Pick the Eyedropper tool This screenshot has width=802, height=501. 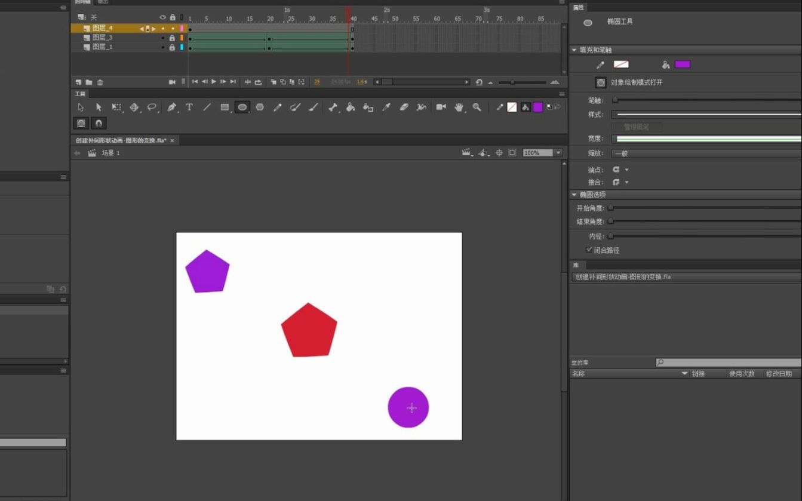386,107
